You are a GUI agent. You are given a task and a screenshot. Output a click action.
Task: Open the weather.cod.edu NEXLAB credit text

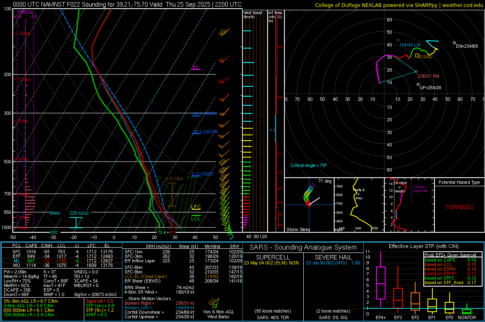399,5
